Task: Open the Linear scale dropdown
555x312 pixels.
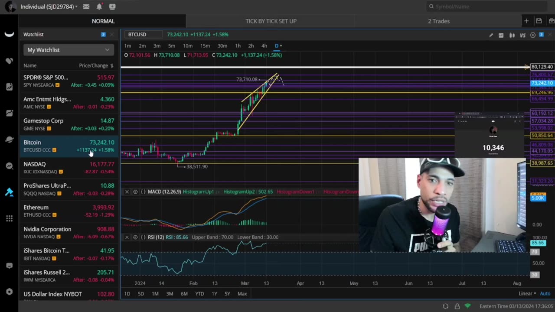Action: click(x=528, y=293)
